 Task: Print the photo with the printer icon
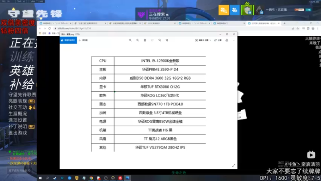(x=227, y=40)
